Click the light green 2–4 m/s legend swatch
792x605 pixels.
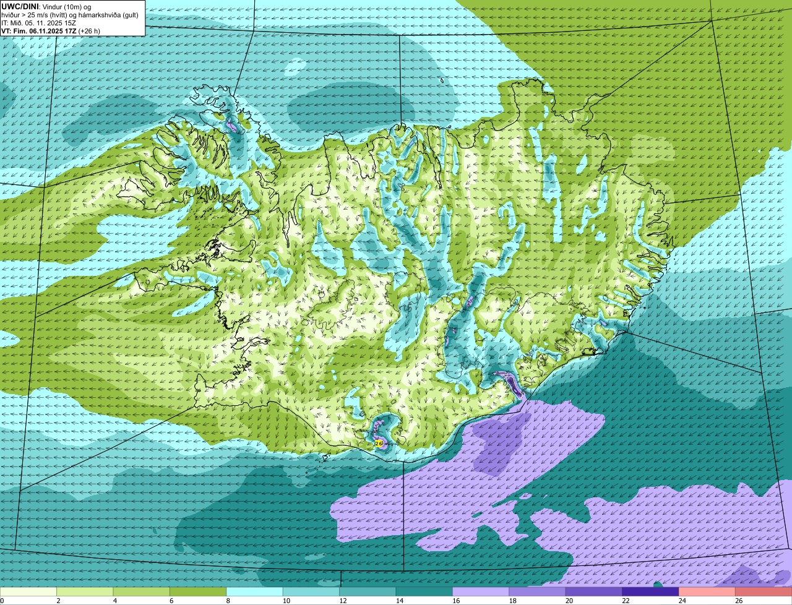pos(85,592)
